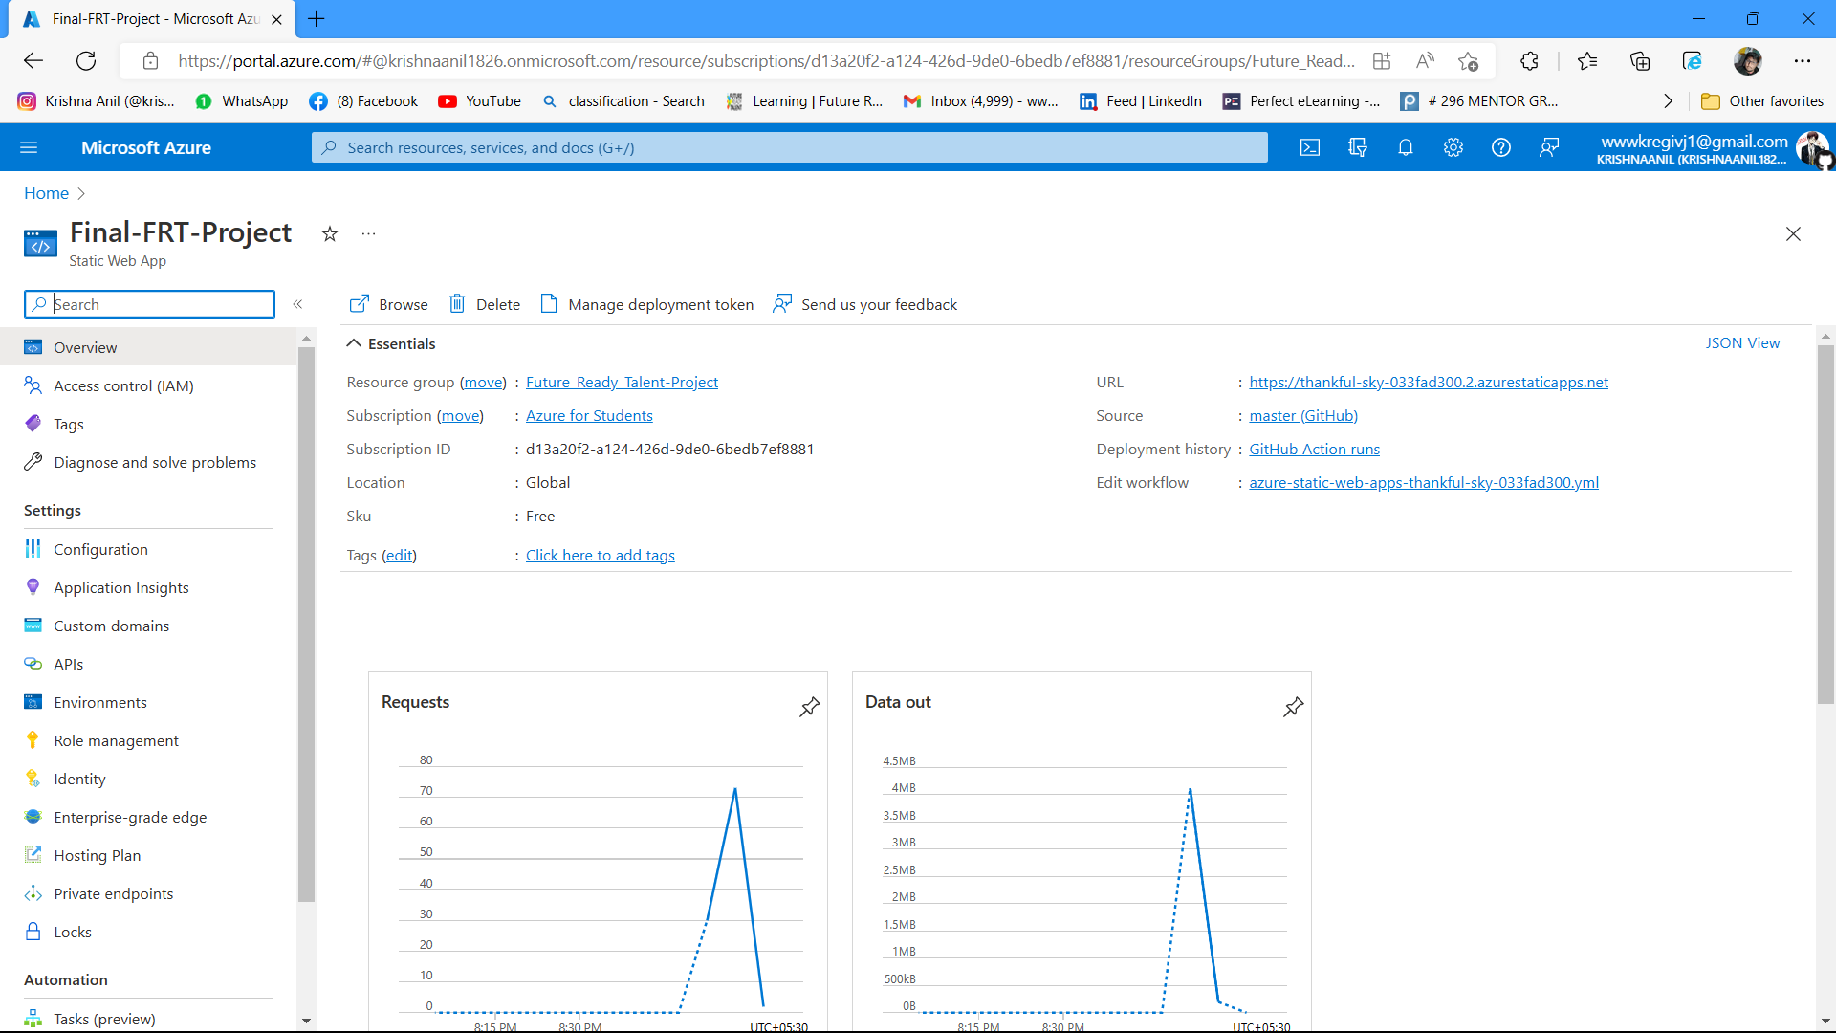Open Custom domains in the sidebar
Image resolution: width=1836 pixels, height=1033 pixels.
(111, 626)
